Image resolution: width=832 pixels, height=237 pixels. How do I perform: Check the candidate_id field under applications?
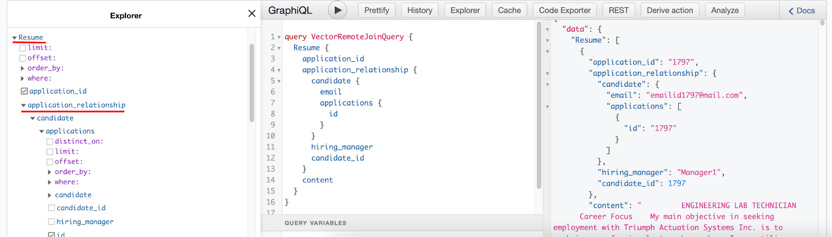pyautogui.click(x=51, y=208)
